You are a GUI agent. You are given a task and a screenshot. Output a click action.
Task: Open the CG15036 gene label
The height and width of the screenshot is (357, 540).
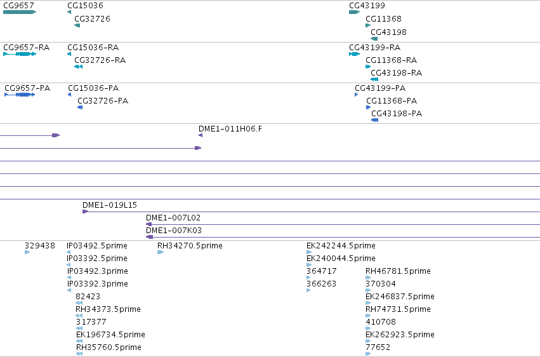85,6
